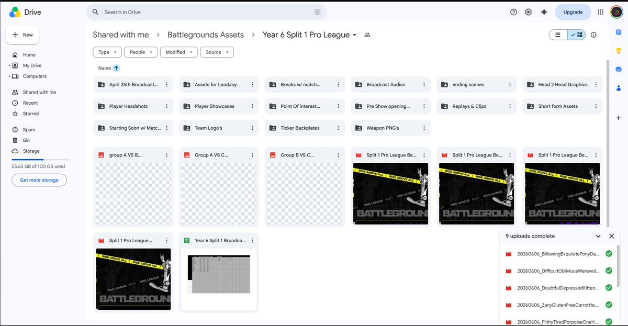Open the Settings gear icon
This screenshot has width=628, height=326.
[529, 12]
